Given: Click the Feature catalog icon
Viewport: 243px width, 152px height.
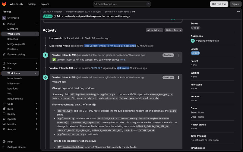Looking at the screenshot, I should click(4, 54).
